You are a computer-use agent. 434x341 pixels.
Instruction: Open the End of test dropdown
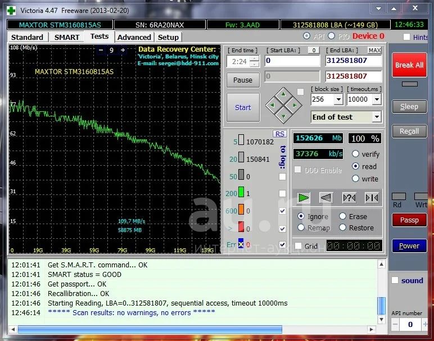pyautogui.click(x=376, y=117)
